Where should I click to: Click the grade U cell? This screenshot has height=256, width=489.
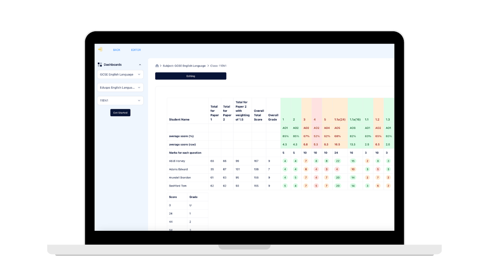pos(190,205)
